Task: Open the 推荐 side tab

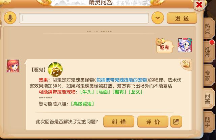Action: coord(208,52)
